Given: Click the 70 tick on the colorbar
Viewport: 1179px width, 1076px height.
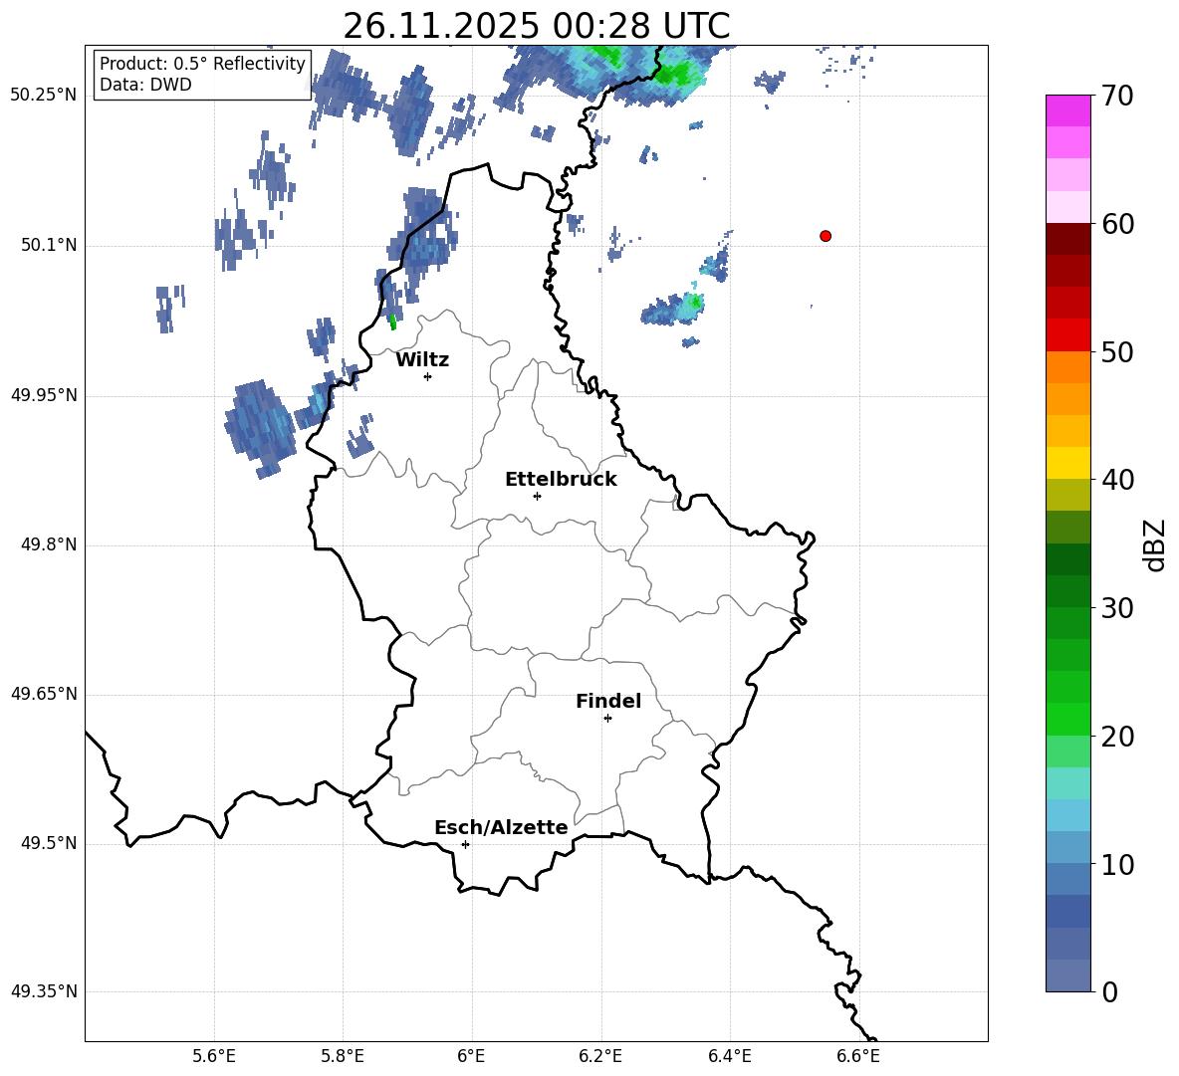Looking at the screenshot, I should coord(1117,96).
